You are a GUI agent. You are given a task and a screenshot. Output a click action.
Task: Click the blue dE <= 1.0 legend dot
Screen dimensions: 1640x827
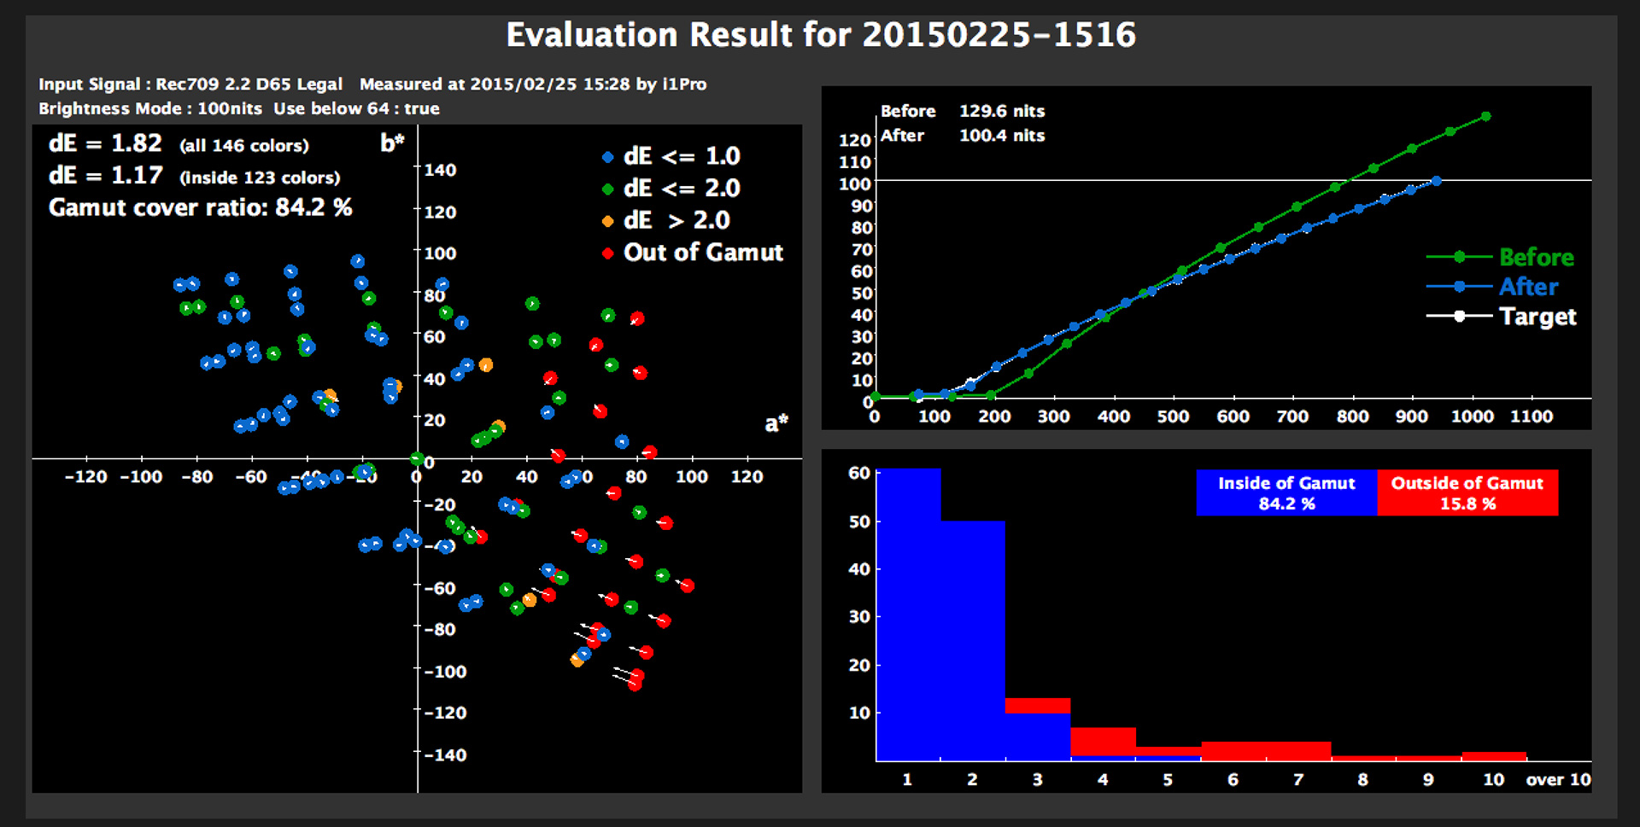(607, 157)
